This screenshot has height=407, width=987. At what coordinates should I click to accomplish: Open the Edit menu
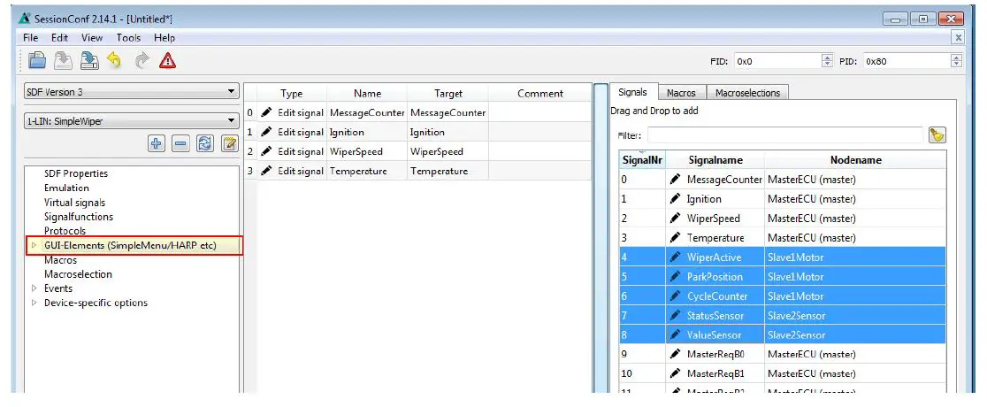[x=59, y=38]
